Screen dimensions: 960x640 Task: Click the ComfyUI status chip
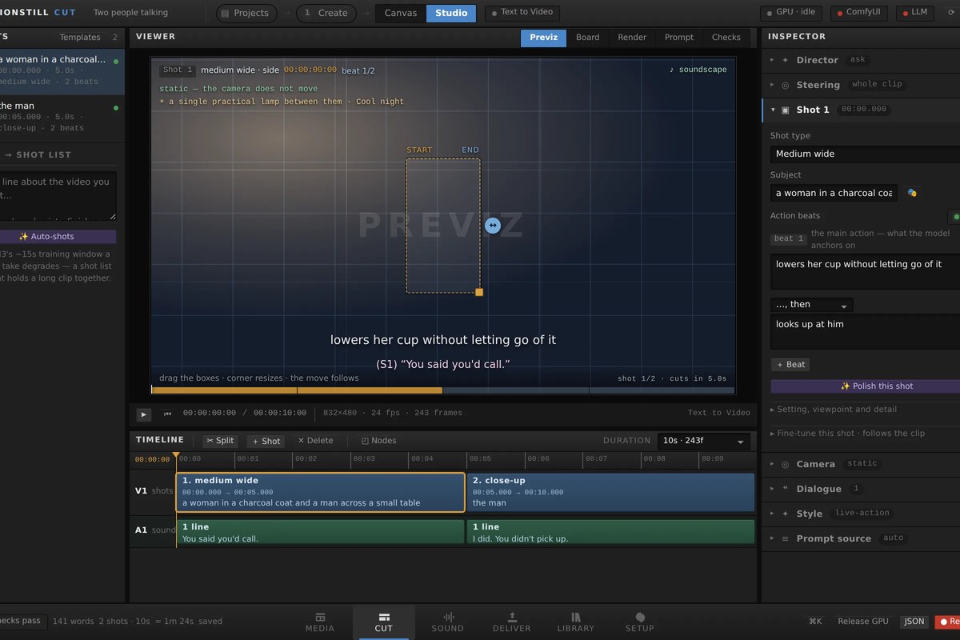pyautogui.click(x=859, y=13)
